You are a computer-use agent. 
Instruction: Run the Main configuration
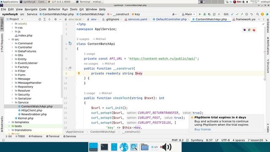click(x=200, y=14)
